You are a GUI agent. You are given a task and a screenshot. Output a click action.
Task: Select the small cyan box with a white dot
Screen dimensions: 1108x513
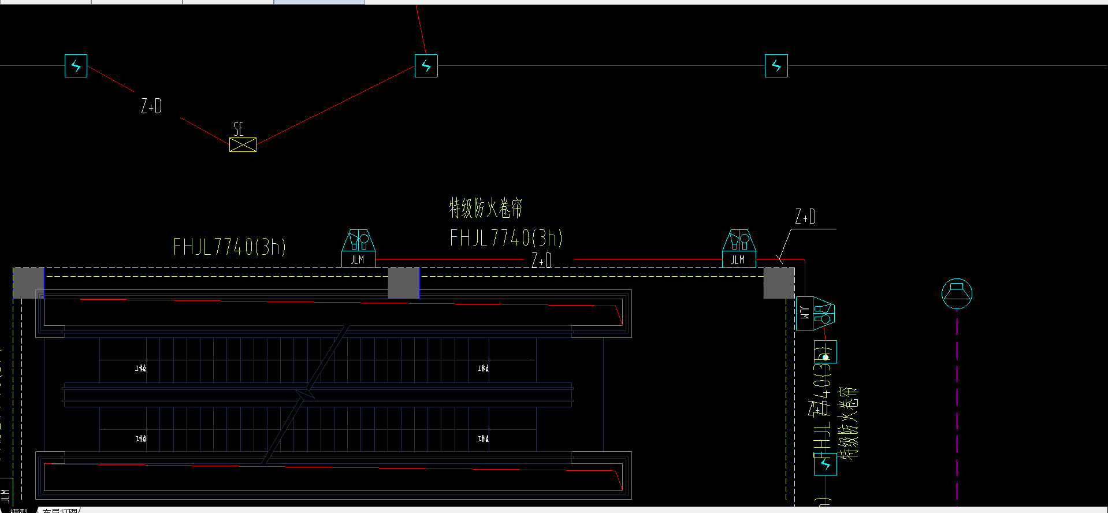tap(826, 352)
